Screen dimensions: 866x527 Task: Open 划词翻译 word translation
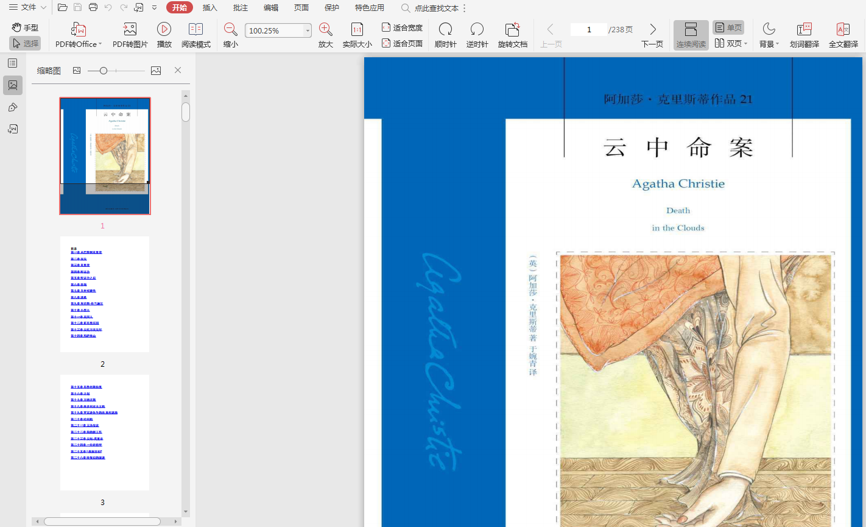pos(804,35)
